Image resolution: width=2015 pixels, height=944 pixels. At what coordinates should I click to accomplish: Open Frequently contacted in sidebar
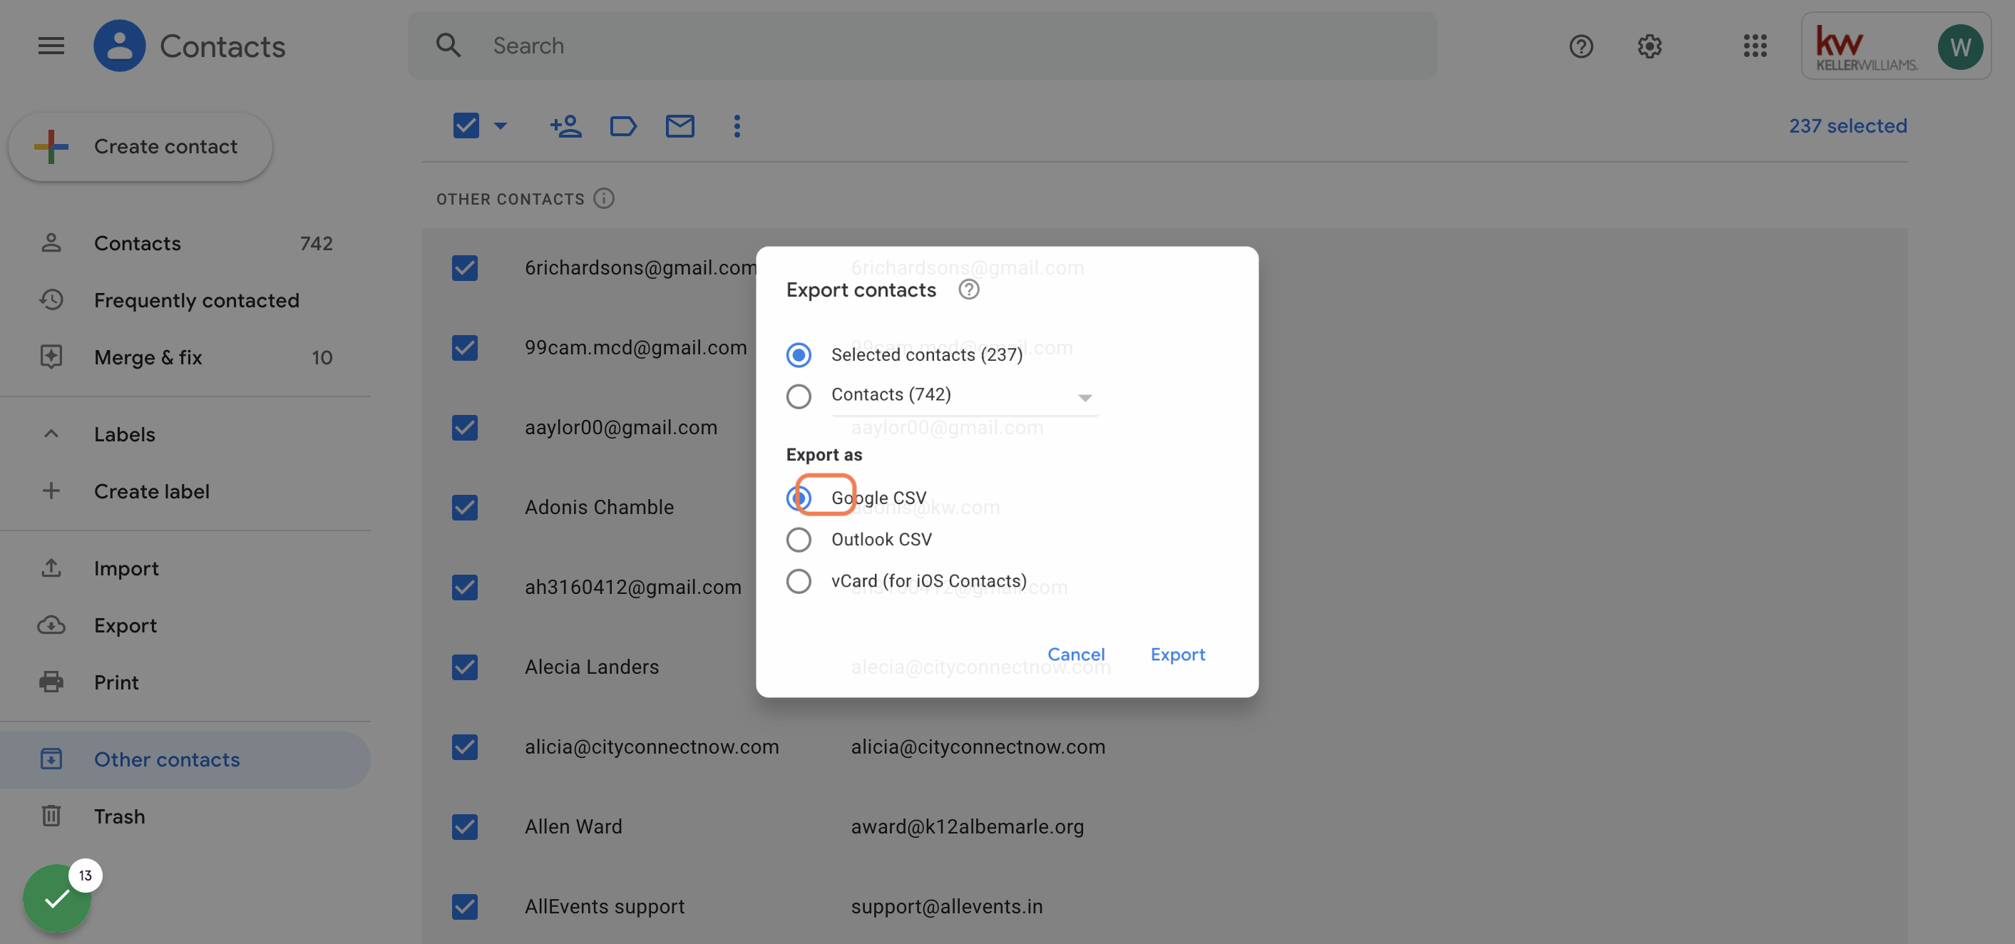tap(185, 299)
